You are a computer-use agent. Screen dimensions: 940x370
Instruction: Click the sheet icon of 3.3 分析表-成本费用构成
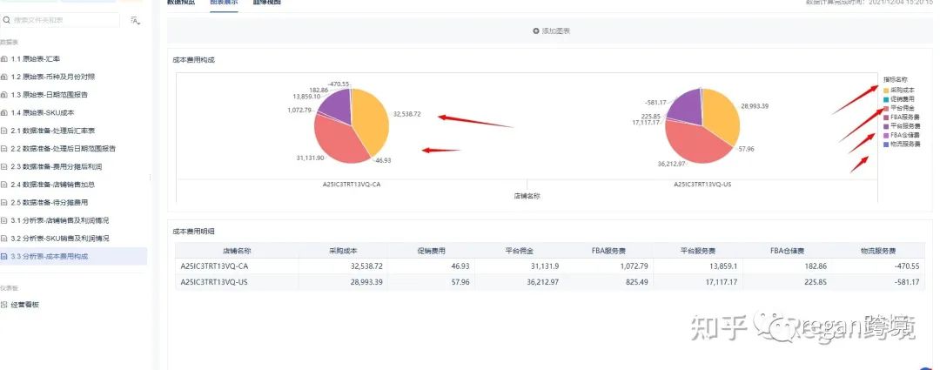pos(4,257)
